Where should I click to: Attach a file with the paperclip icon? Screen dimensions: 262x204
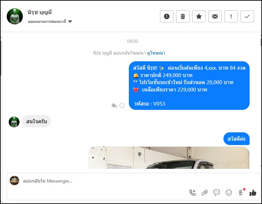point(205,193)
